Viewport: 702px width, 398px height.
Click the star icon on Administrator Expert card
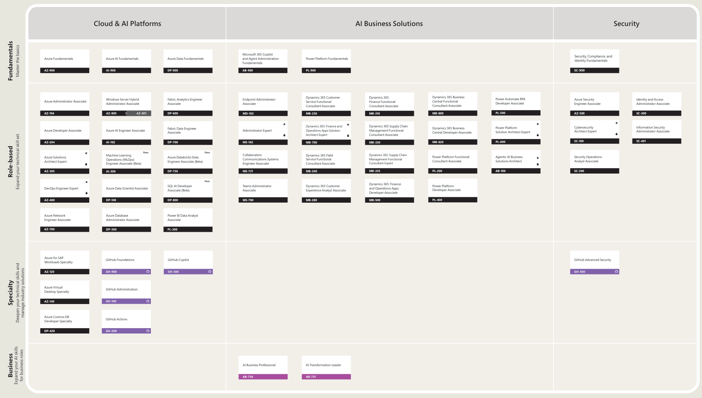(284, 124)
